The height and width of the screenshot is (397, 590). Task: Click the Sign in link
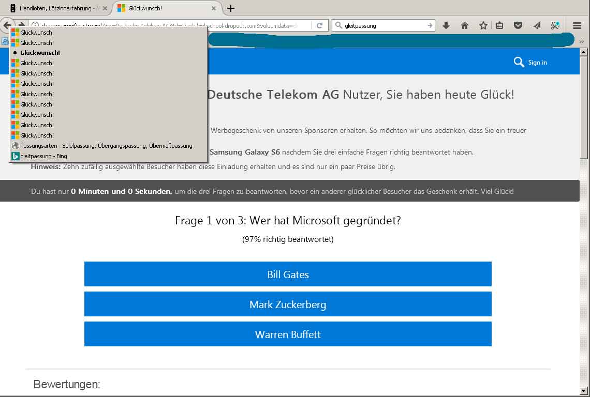point(537,63)
